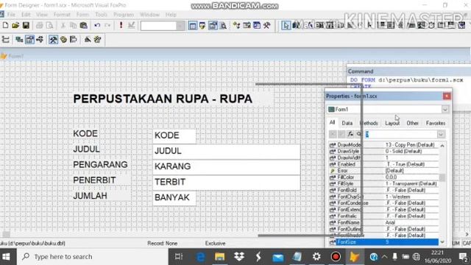Switch to the Layout tab in Properties

pos(392,123)
